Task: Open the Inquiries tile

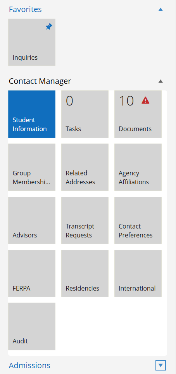Action: 32,42
